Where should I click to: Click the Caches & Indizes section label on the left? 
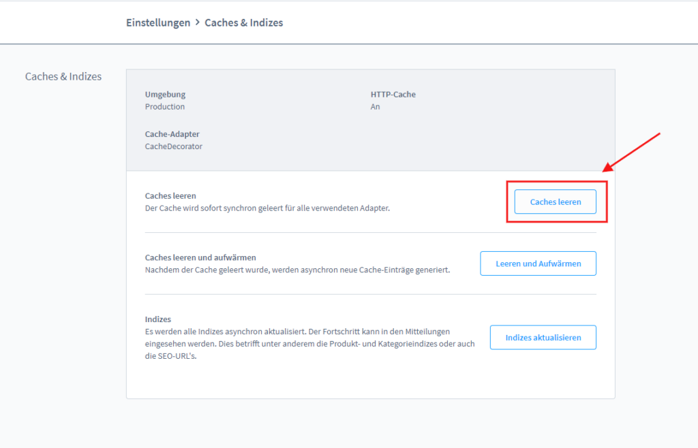tap(63, 76)
